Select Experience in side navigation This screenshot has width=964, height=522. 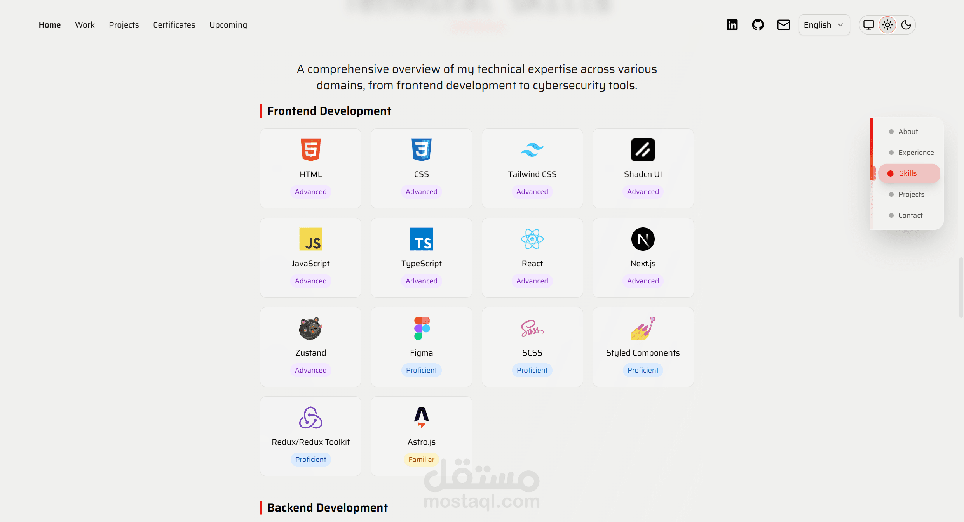[x=915, y=153]
